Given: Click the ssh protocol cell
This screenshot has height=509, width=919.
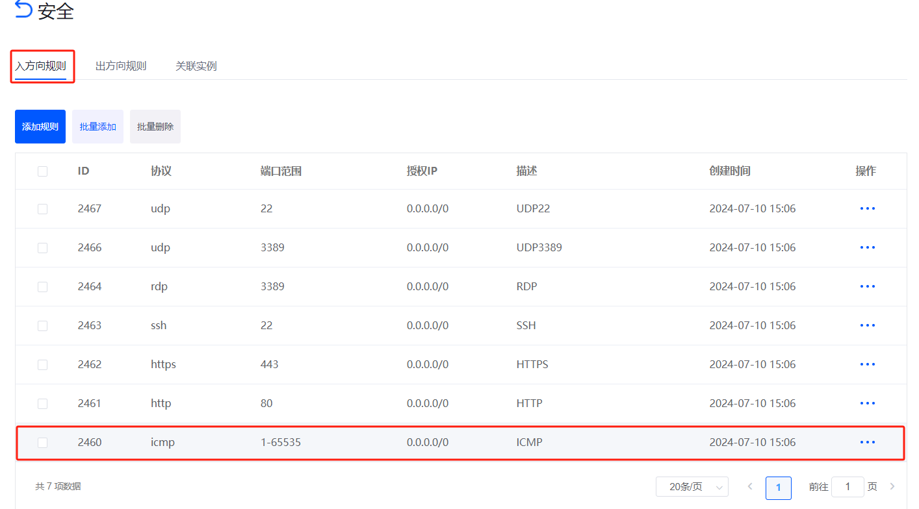Looking at the screenshot, I should 159,325.
